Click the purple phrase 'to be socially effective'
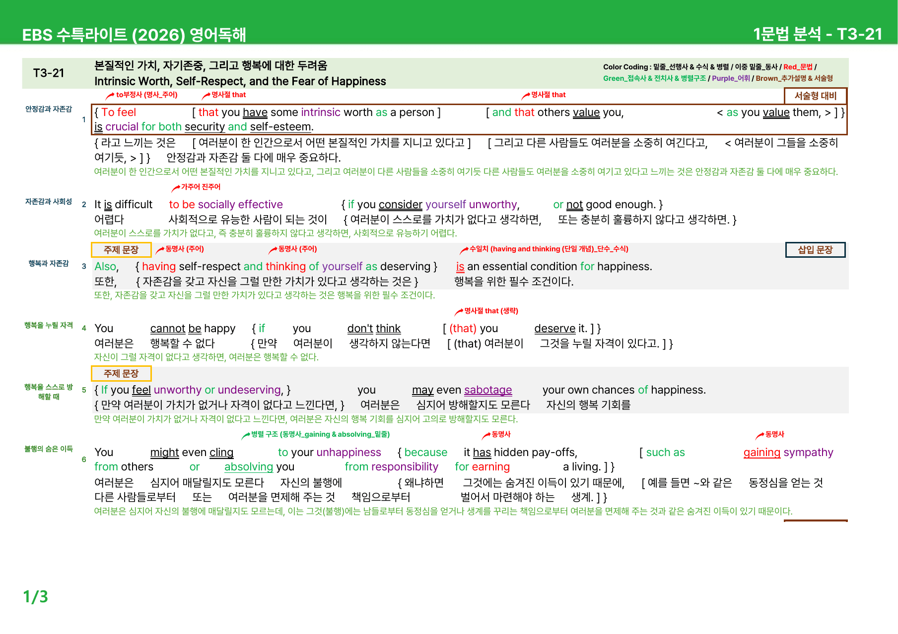The image size is (898, 634). coord(226,205)
